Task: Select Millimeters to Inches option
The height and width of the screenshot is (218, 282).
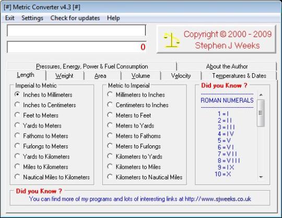Action: pos(136,95)
